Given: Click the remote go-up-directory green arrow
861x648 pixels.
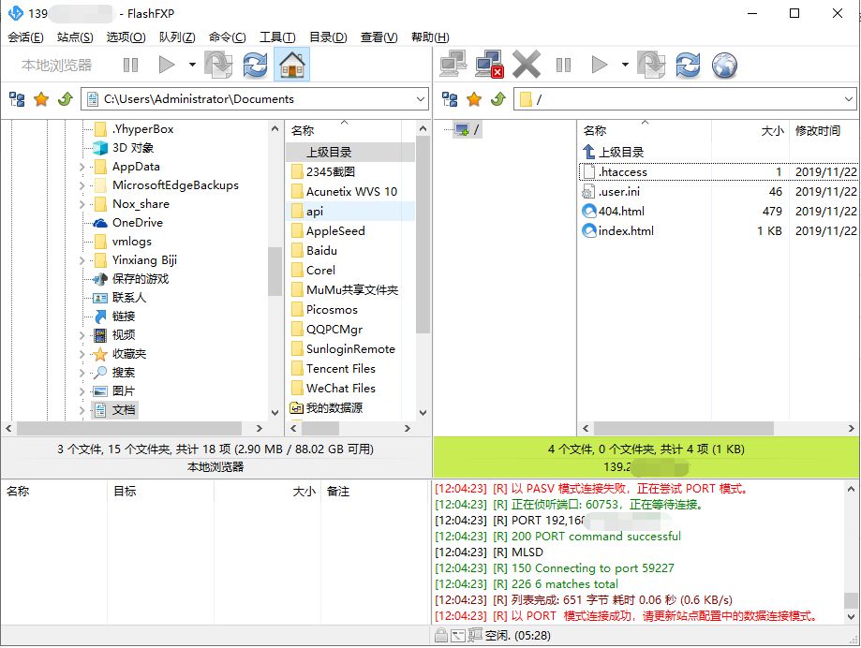Looking at the screenshot, I should pos(498,99).
